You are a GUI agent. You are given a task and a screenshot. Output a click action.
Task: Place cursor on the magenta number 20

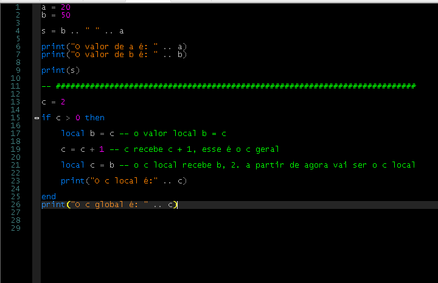coord(66,7)
